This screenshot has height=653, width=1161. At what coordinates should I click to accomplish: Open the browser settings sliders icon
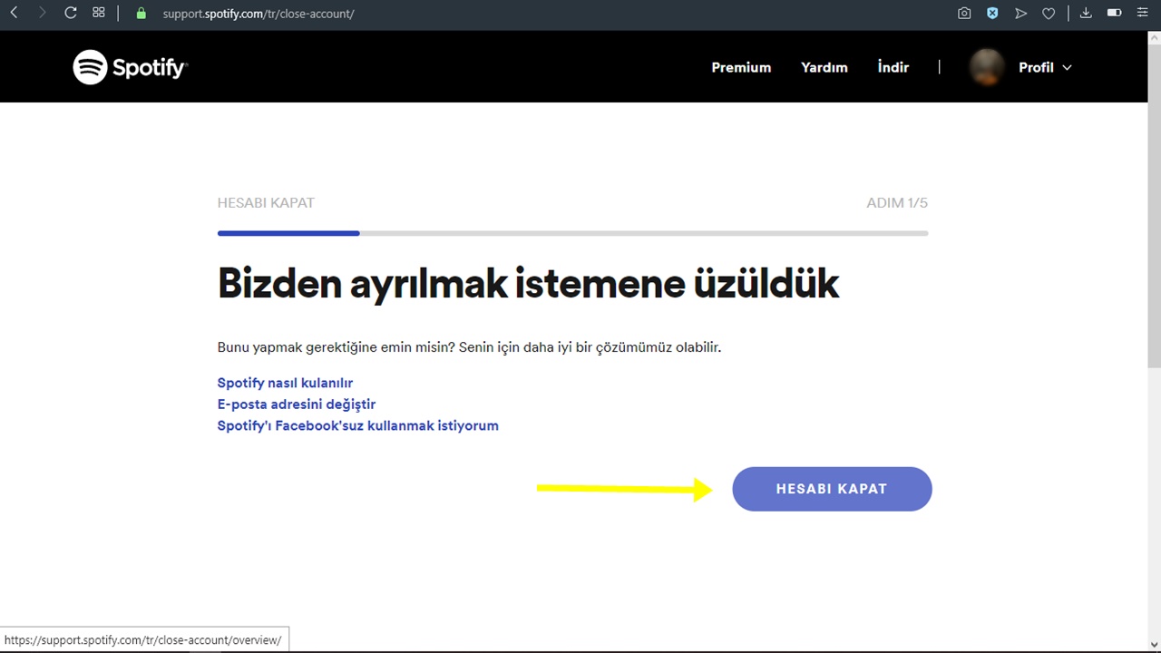click(1142, 13)
